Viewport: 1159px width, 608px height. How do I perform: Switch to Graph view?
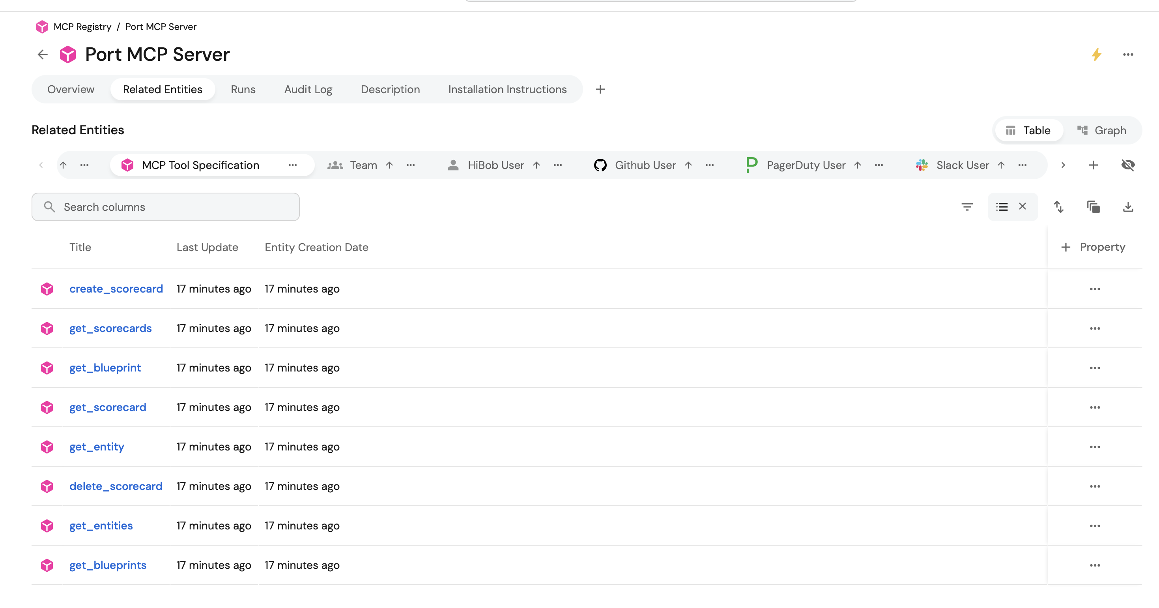pyautogui.click(x=1101, y=131)
